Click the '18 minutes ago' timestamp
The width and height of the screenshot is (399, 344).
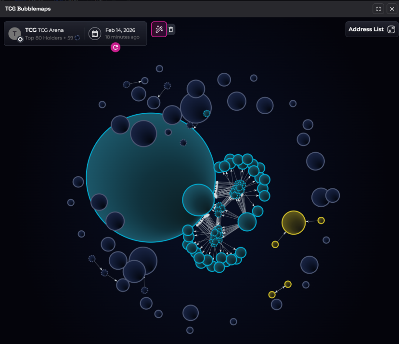122,37
